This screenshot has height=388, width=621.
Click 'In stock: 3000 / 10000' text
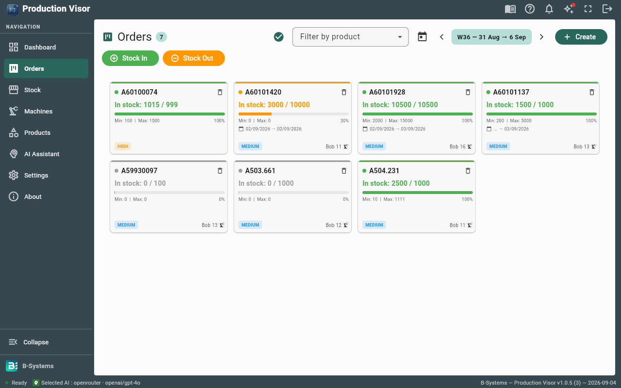coord(274,105)
